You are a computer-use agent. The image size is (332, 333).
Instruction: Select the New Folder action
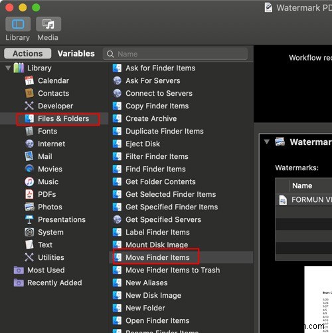[x=145, y=308]
